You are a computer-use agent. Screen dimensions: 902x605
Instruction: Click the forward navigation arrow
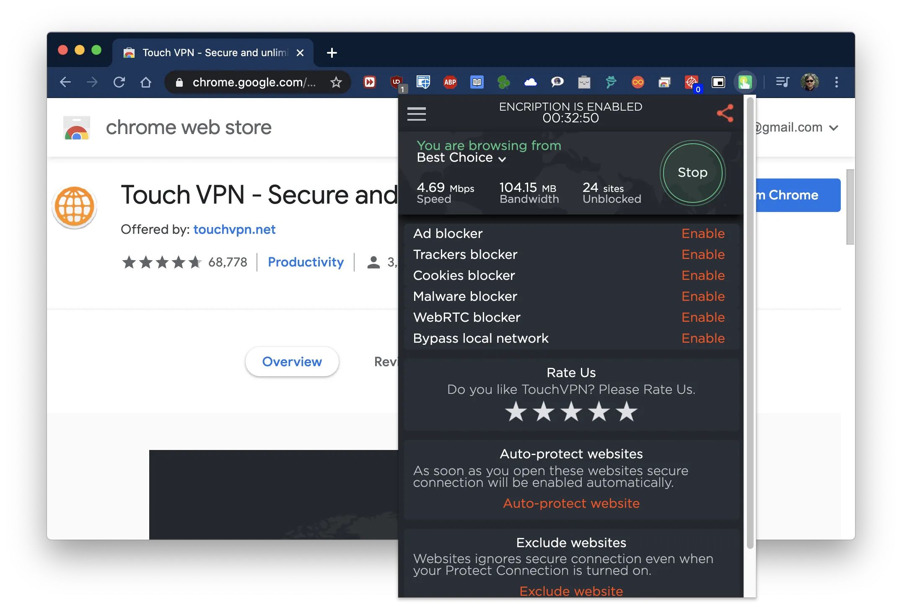pos(92,82)
